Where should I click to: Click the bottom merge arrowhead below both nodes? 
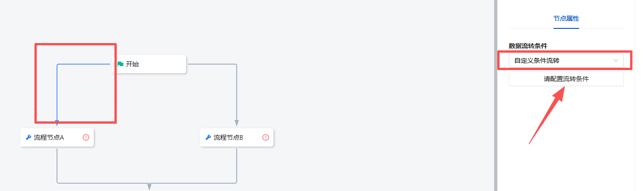point(149,186)
